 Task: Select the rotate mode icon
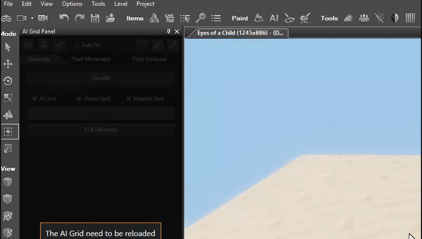[x=8, y=81]
